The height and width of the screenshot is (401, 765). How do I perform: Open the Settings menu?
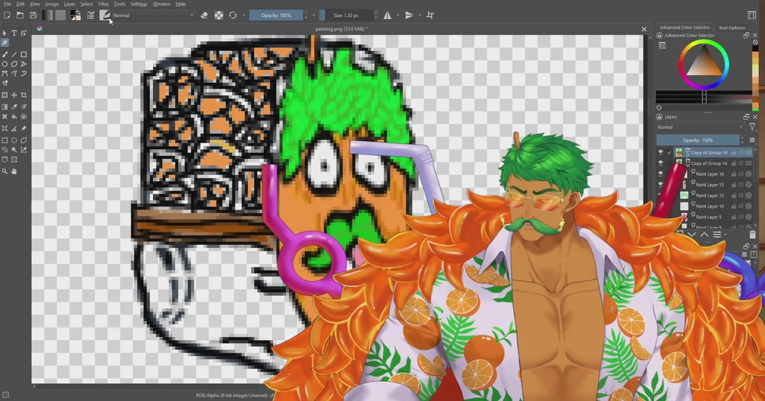tap(139, 4)
